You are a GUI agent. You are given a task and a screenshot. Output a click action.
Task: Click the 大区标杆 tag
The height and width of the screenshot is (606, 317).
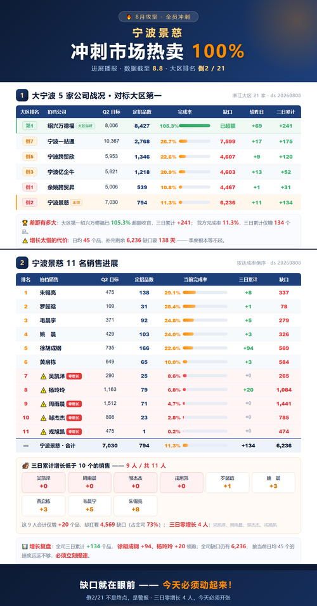pyautogui.click(x=86, y=126)
